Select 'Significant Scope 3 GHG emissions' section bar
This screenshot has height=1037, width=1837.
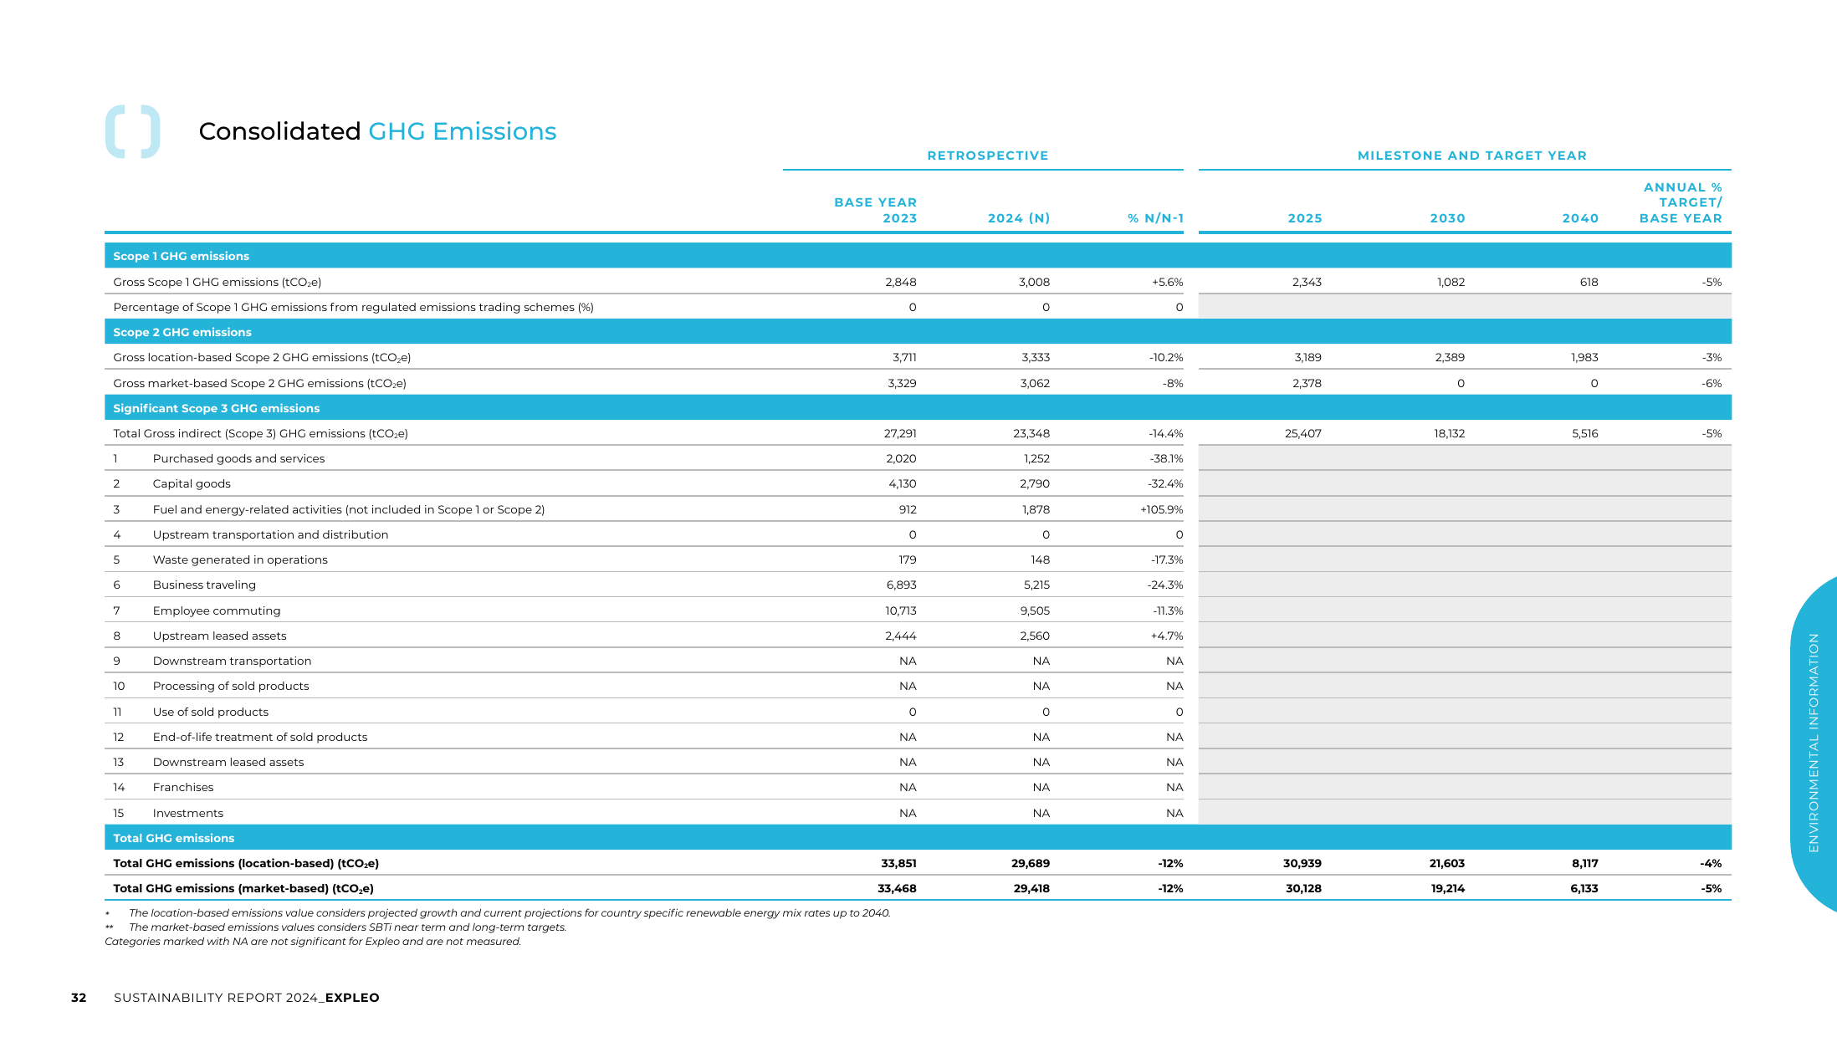918,408
